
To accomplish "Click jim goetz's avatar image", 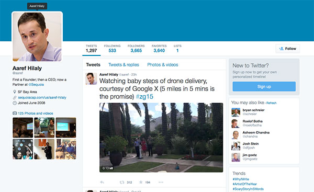I will [235, 157].
